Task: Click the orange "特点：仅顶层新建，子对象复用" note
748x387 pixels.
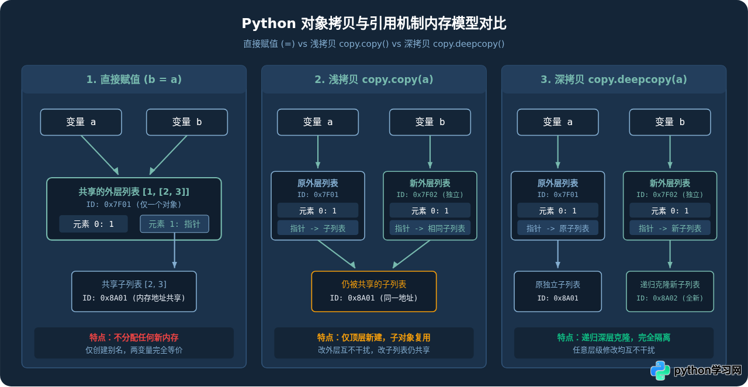Action: [x=374, y=337]
